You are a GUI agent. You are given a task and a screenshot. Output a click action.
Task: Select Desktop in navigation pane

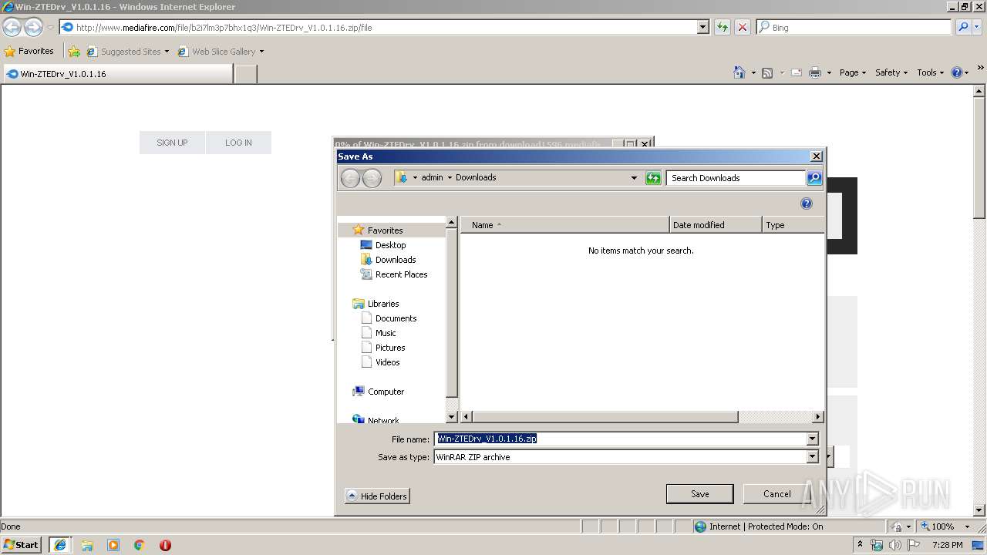(390, 245)
